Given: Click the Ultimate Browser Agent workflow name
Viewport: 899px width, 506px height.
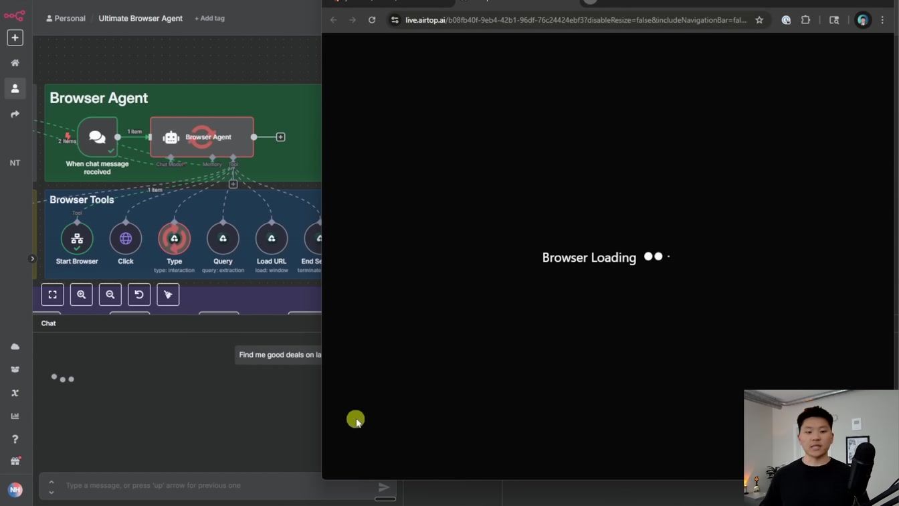Looking at the screenshot, I should point(140,18).
